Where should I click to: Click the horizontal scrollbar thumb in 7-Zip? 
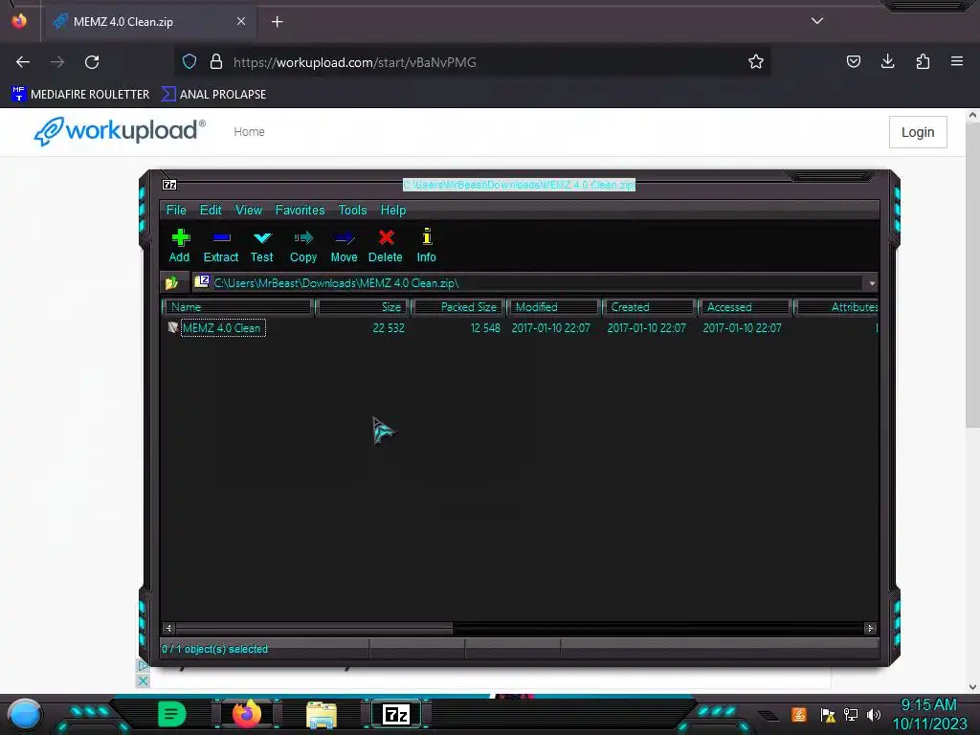coord(314,628)
